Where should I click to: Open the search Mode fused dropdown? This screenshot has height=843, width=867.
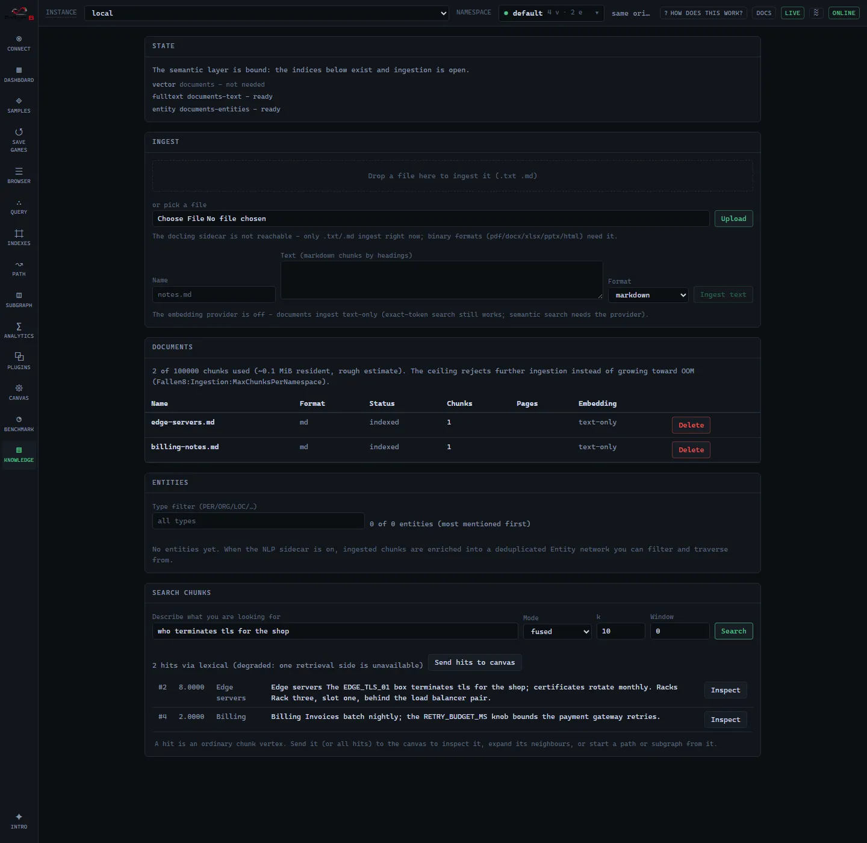click(x=558, y=632)
